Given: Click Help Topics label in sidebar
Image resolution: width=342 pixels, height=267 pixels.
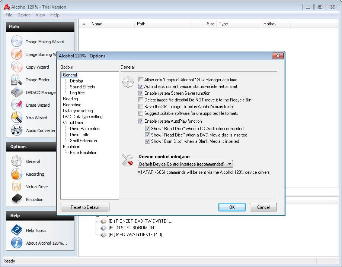Looking at the screenshot, I should [x=36, y=230].
